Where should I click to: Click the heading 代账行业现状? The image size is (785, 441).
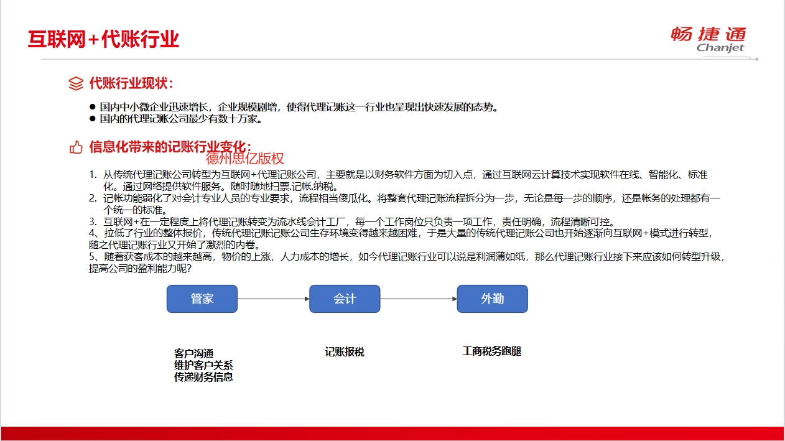(x=131, y=83)
